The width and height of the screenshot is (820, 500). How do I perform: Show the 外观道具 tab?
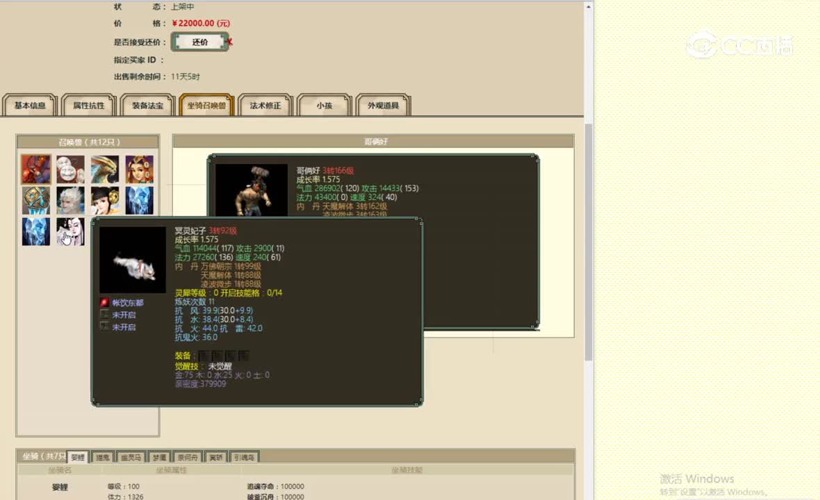[384, 106]
